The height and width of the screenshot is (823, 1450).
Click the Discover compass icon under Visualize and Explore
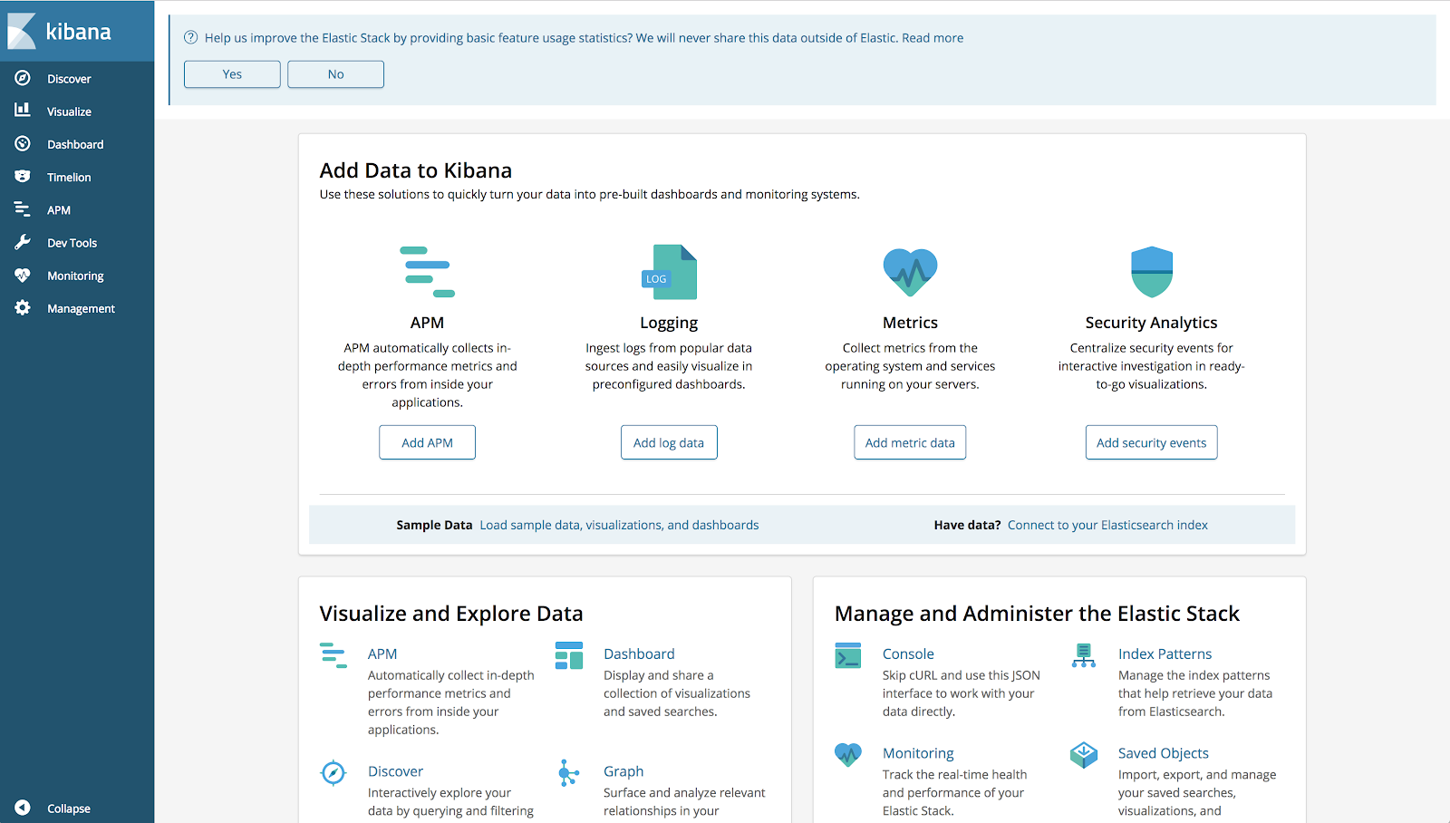click(x=333, y=773)
